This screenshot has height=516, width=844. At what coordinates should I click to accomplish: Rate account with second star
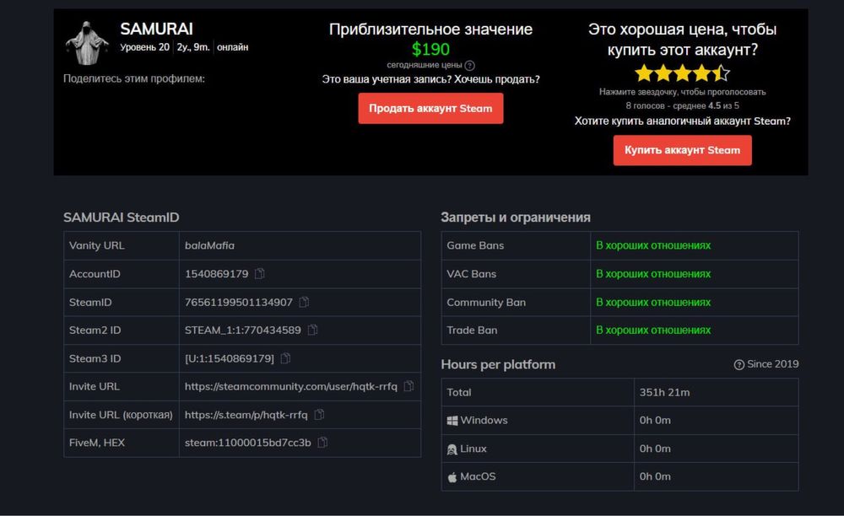(x=663, y=73)
